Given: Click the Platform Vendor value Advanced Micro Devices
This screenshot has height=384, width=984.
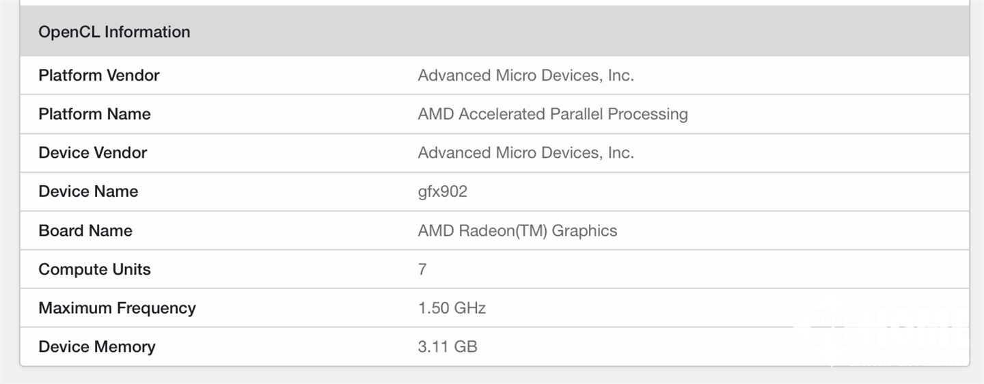Looking at the screenshot, I should pyautogui.click(x=525, y=75).
